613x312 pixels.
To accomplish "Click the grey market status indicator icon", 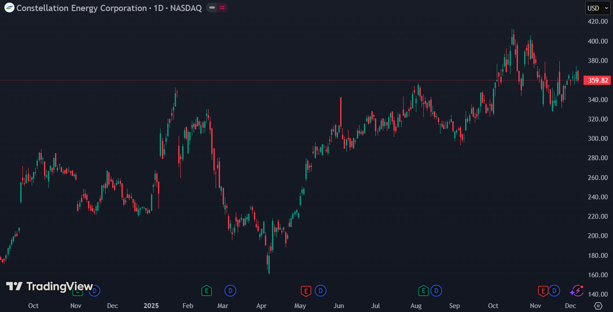I will coord(212,7).
